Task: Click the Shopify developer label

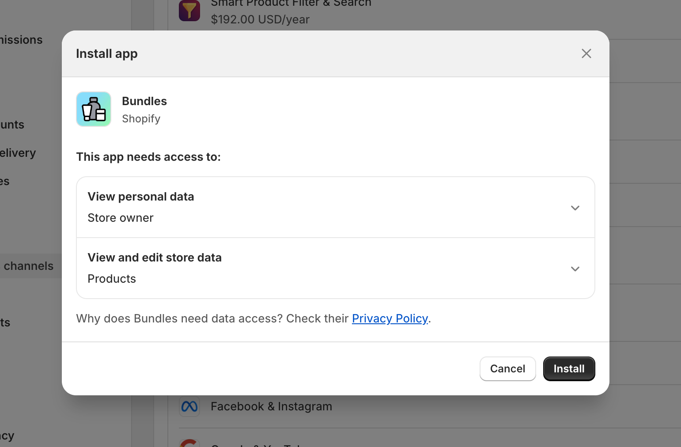Action: coord(141,118)
